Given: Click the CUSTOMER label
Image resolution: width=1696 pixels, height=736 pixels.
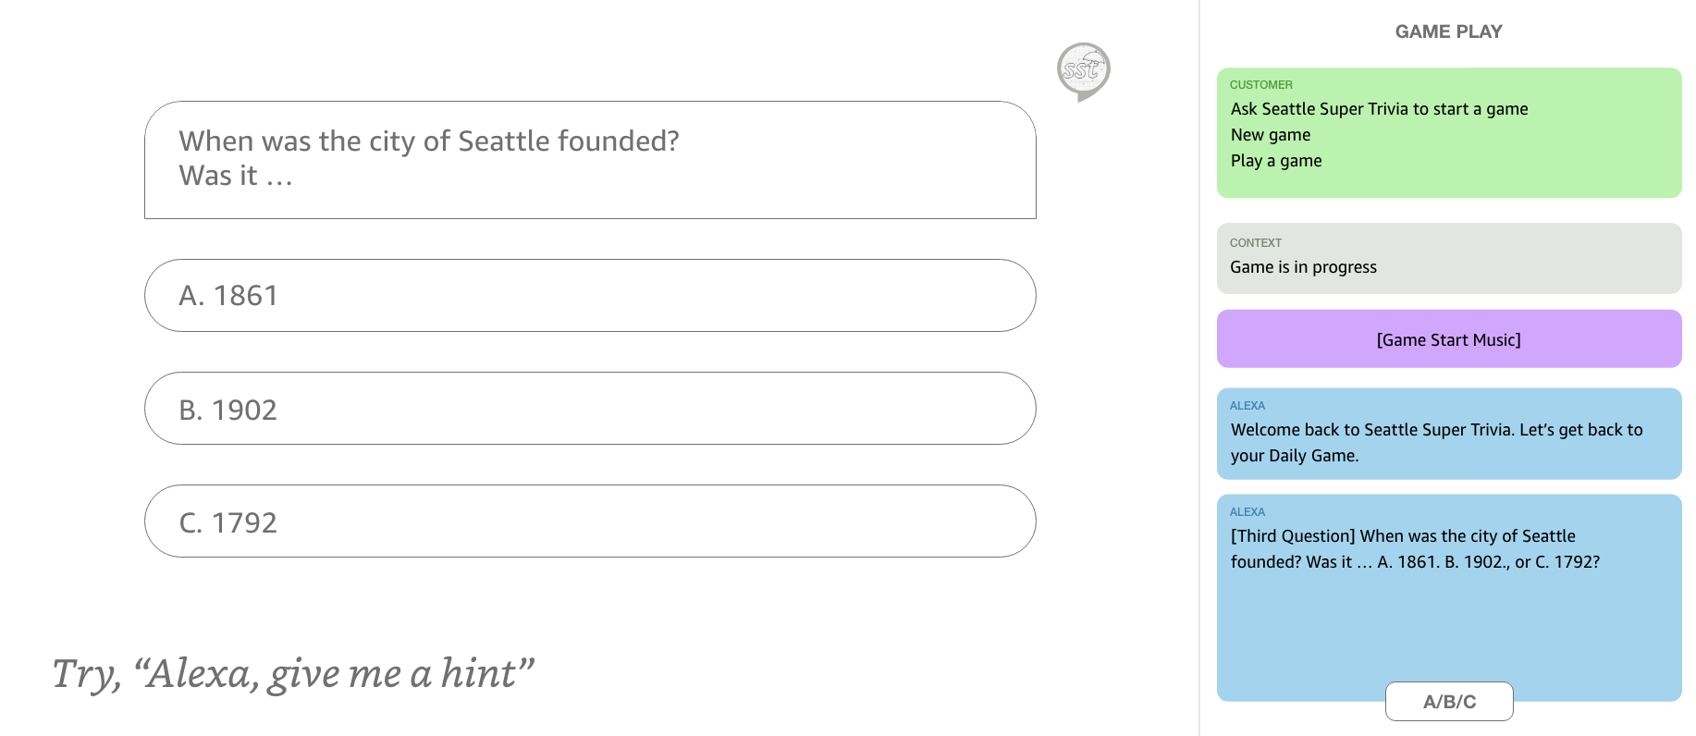Looking at the screenshot, I should (x=1260, y=85).
